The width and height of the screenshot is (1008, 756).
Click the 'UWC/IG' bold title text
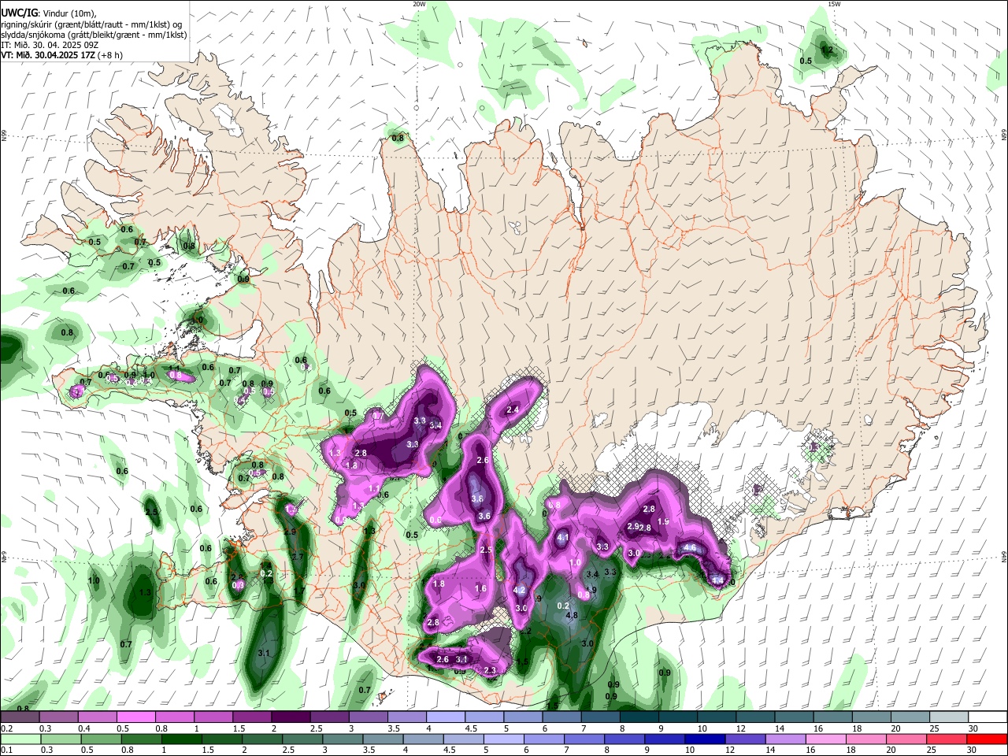click(x=19, y=12)
